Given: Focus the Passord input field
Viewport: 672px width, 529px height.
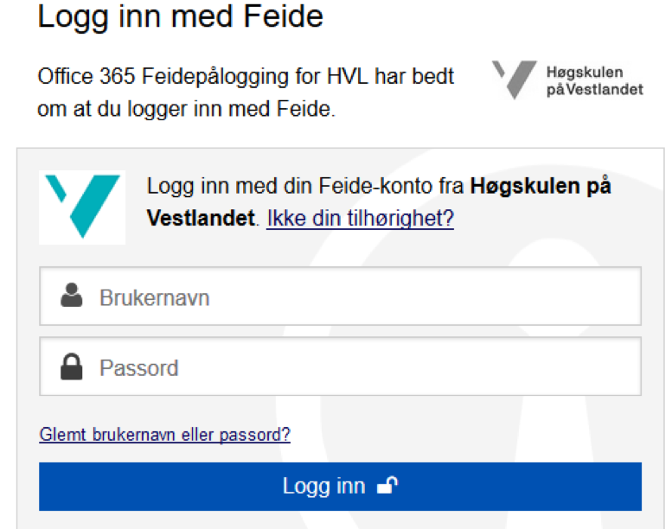Looking at the screenshot, I should tap(363, 366).
